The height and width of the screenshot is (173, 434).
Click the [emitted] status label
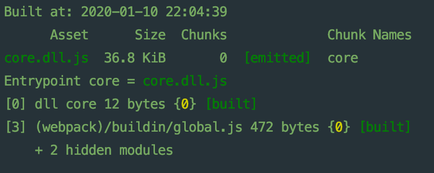coord(278,58)
